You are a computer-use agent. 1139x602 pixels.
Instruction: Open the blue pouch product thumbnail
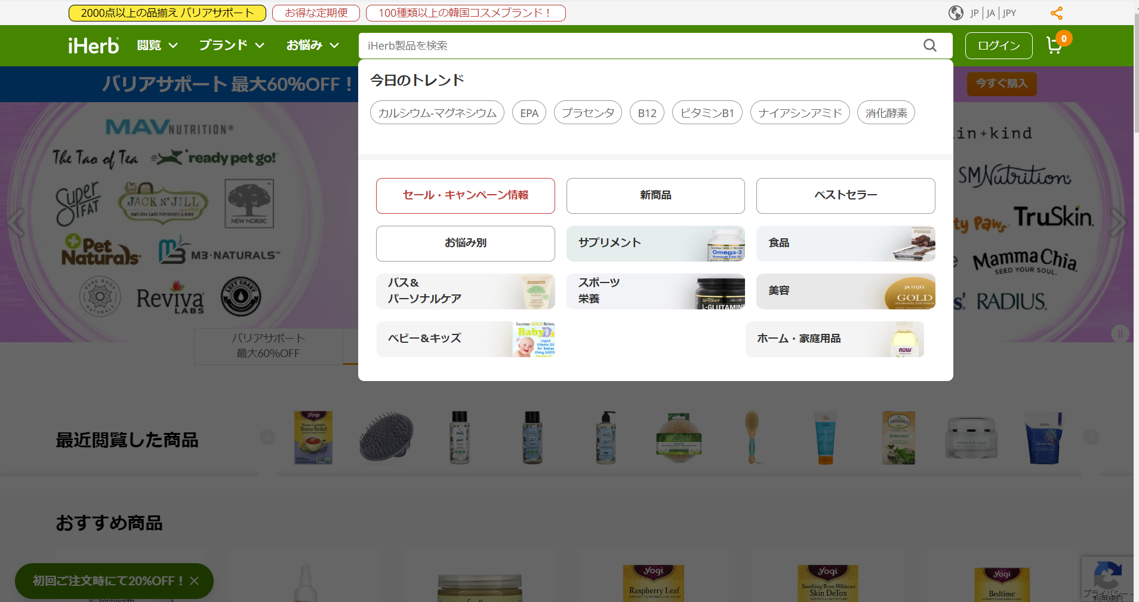click(x=1044, y=437)
